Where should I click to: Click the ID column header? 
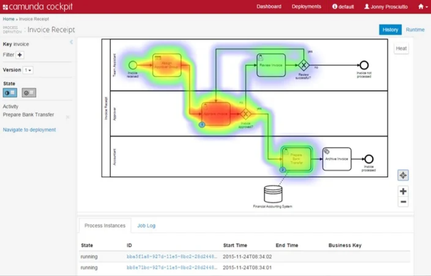129,246
